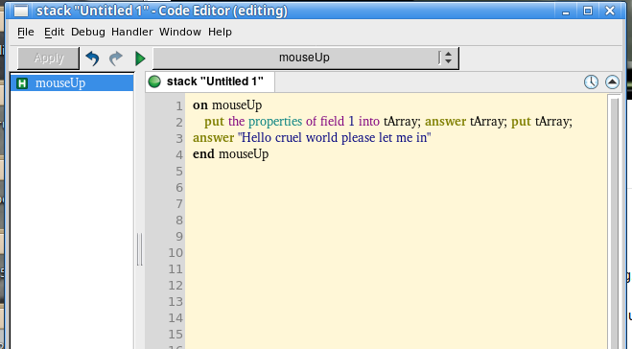Click the text "on mouseUp" on line 1

pyautogui.click(x=227, y=105)
